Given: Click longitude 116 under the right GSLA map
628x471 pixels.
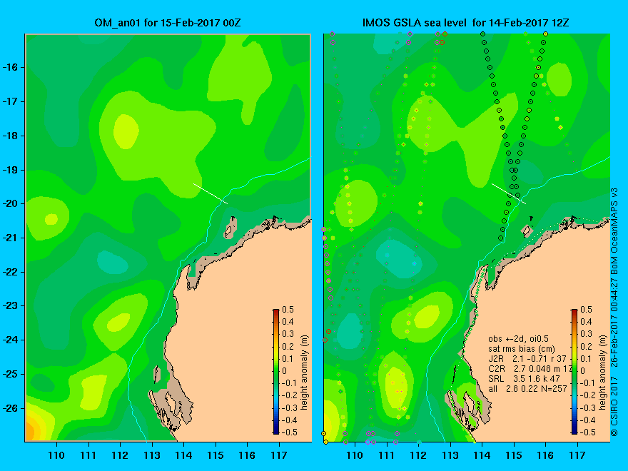Looking at the screenshot, I should point(545,455).
